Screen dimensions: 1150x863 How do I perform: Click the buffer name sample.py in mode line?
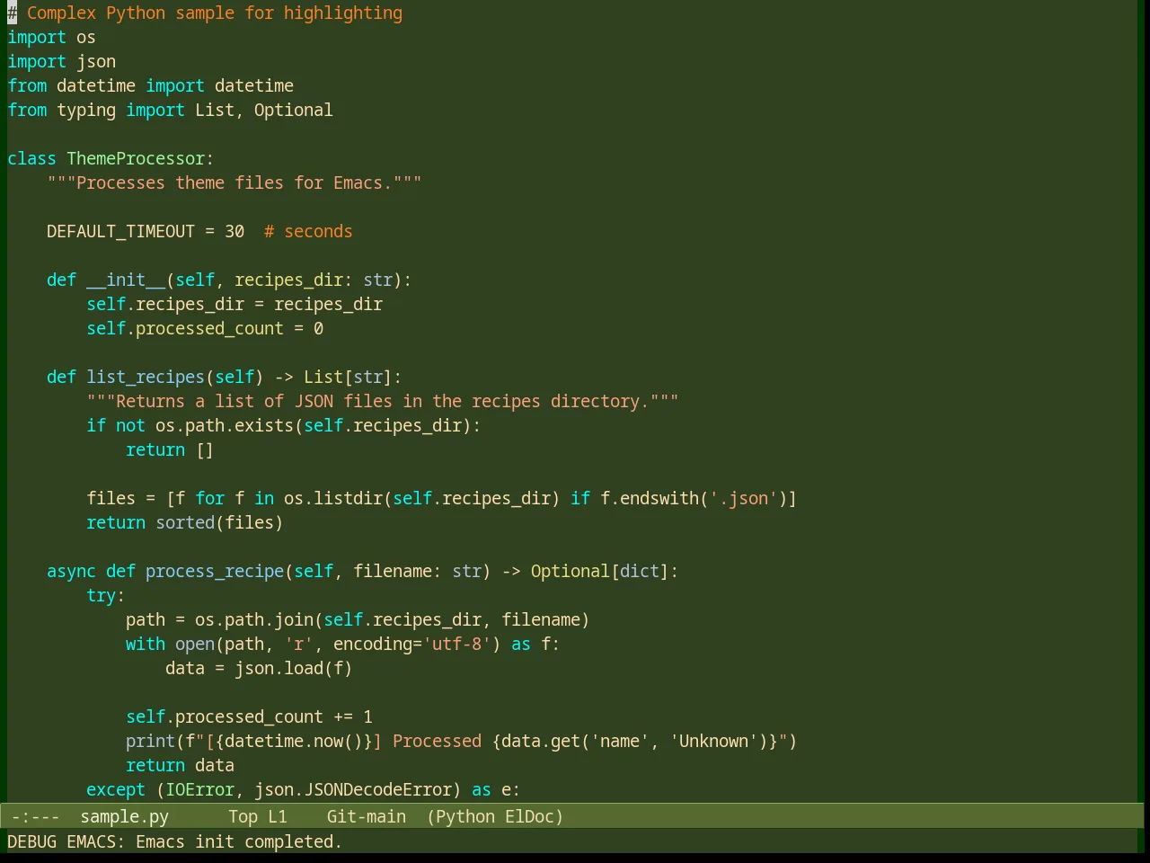click(x=125, y=816)
